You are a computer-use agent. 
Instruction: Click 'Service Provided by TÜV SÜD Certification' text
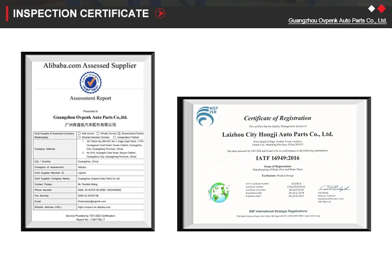coord(90,216)
